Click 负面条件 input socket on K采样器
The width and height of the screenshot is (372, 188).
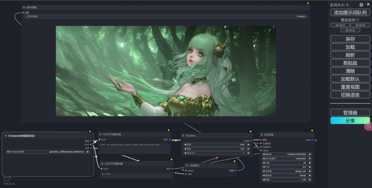[x=261, y=147]
